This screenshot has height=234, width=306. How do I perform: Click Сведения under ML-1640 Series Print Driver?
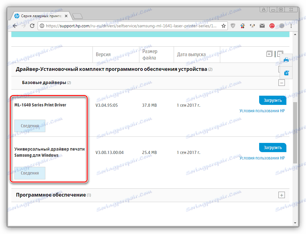click(30, 126)
